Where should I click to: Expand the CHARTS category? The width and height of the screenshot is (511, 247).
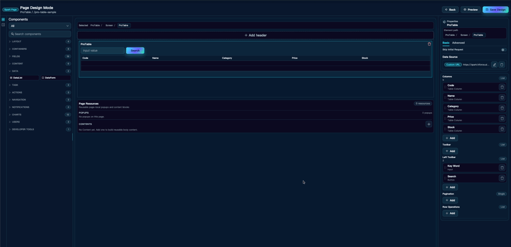40,115
